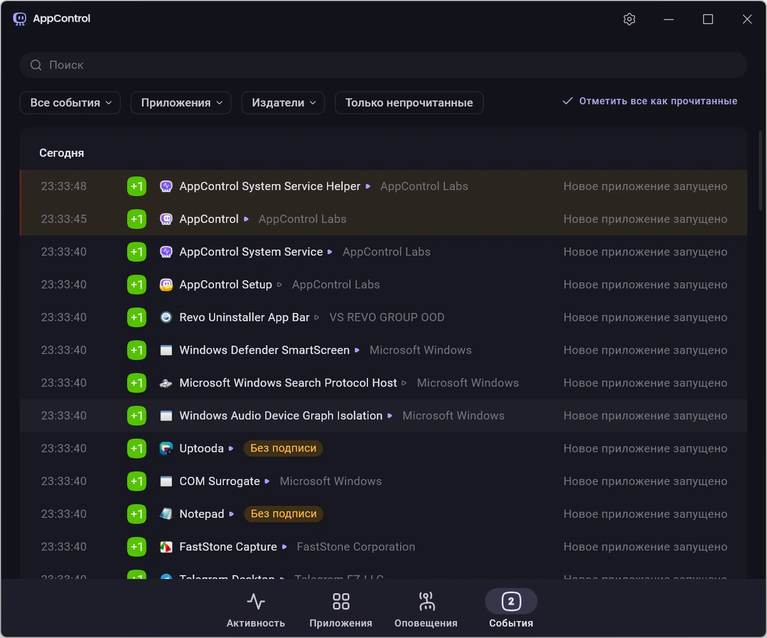Click the Uptooda app icon
The image size is (767, 638).
point(166,449)
